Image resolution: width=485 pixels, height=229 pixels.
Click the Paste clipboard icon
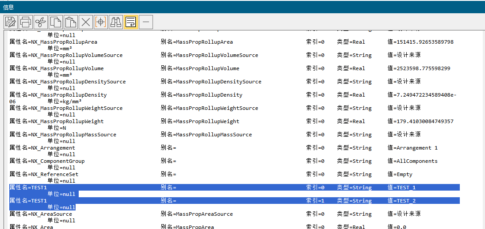[x=71, y=22]
